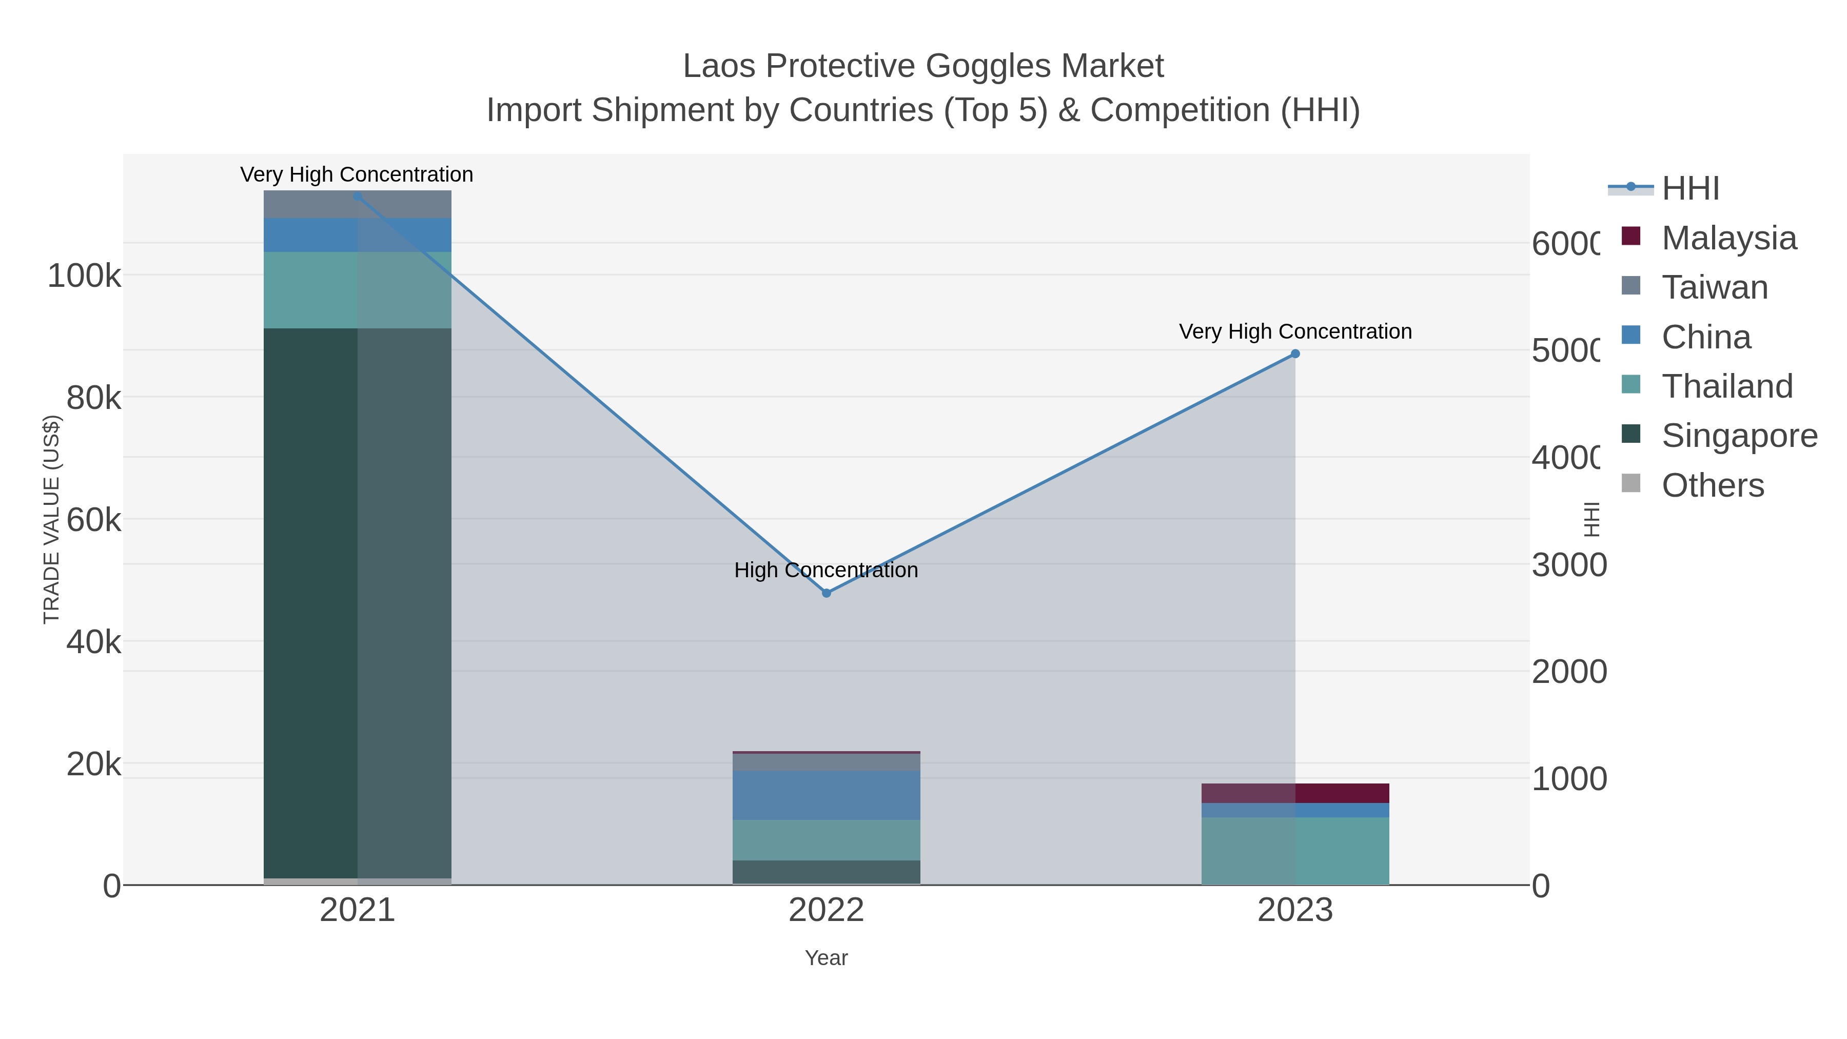Select the 2023 China bar segment
Screen dimensions: 1847x1039
click(x=1295, y=810)
